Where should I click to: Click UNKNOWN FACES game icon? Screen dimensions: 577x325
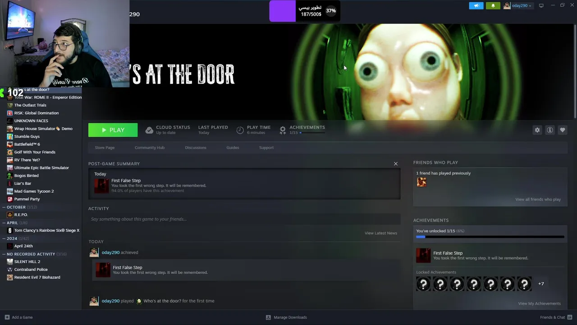pyautogui.click(x=10, y=121)
